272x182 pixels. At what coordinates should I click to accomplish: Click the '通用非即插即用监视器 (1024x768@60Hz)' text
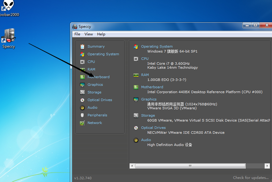[x=182, y=104]
